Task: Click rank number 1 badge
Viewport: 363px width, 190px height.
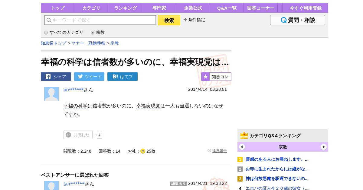Action: pos(240,160)
